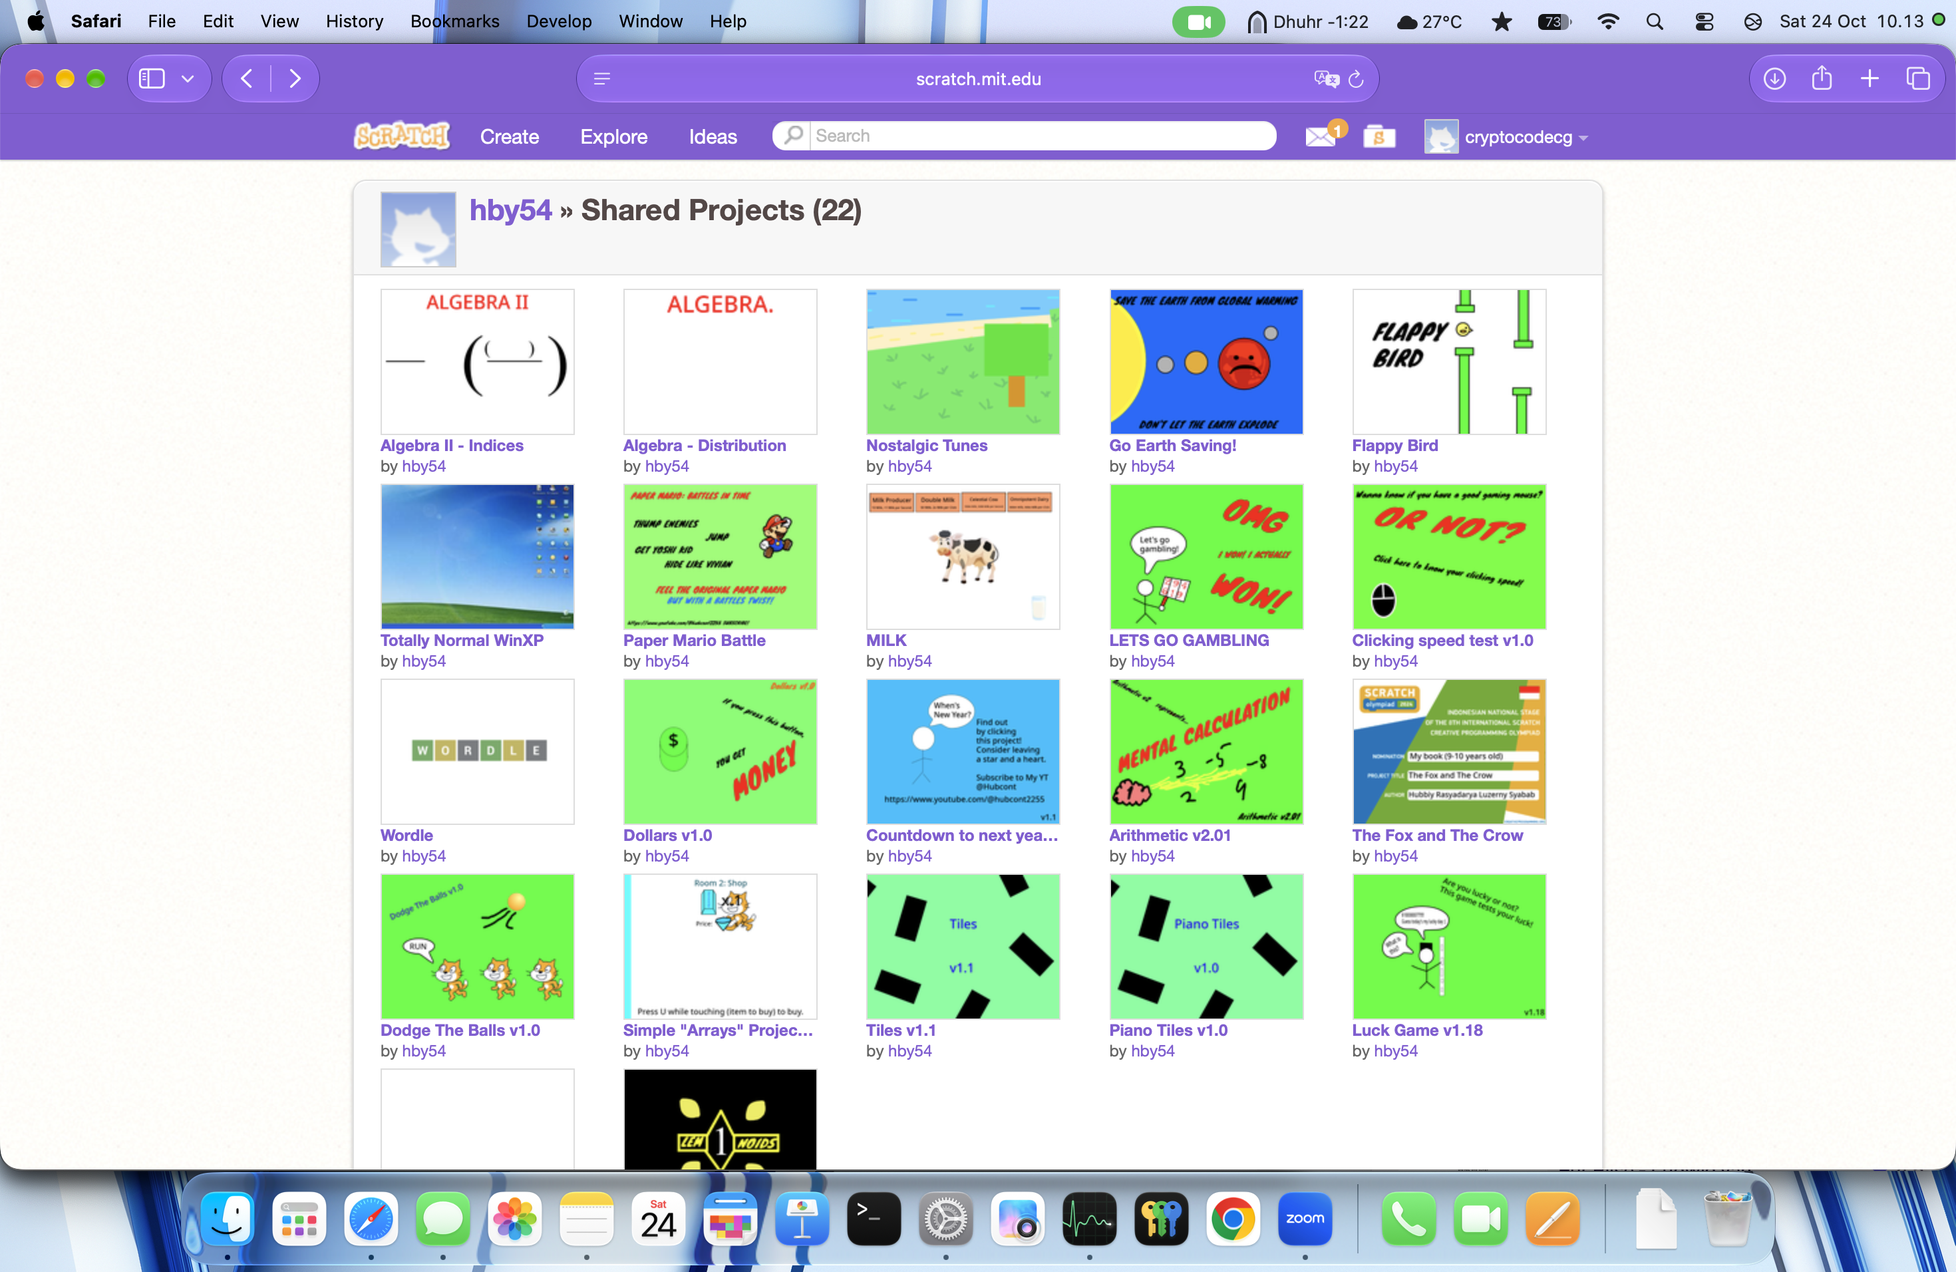The image size is (1956, 1272).
Task: Open a new tab with plus icon
Action: (1870, 79)
